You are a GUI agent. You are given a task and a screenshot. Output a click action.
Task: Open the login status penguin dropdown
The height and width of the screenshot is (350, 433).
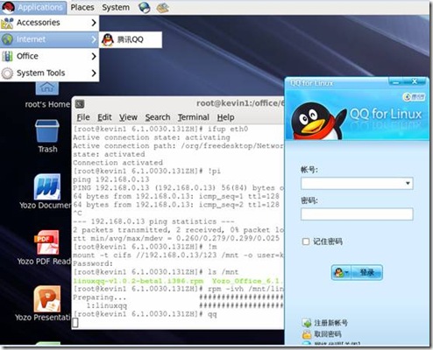pyautogui.click(x=341, y=272)
